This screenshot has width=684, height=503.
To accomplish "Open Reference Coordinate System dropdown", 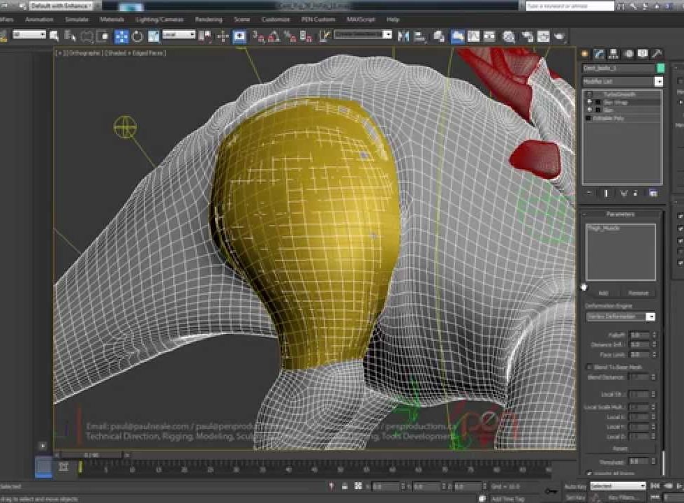I will coord(179,34).
